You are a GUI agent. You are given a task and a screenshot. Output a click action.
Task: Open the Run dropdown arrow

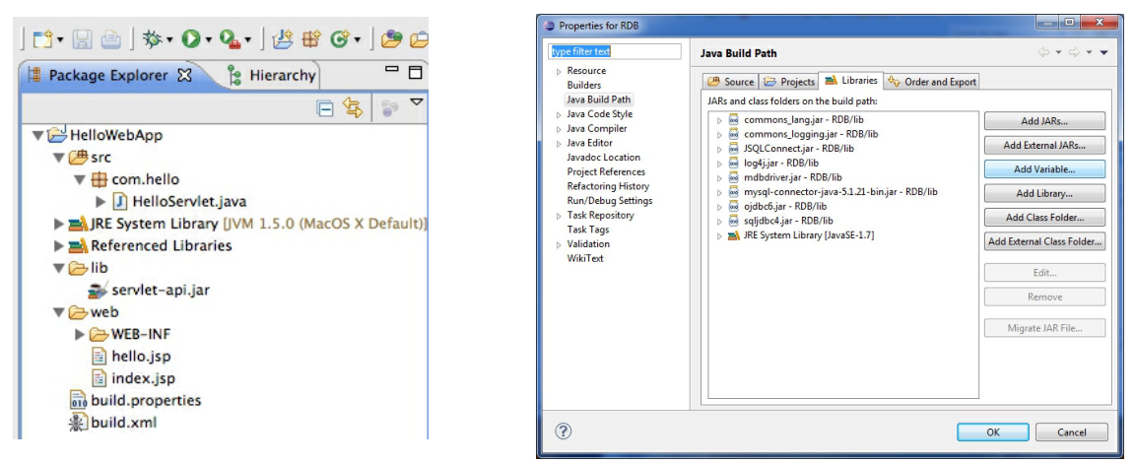pos(209,39)
